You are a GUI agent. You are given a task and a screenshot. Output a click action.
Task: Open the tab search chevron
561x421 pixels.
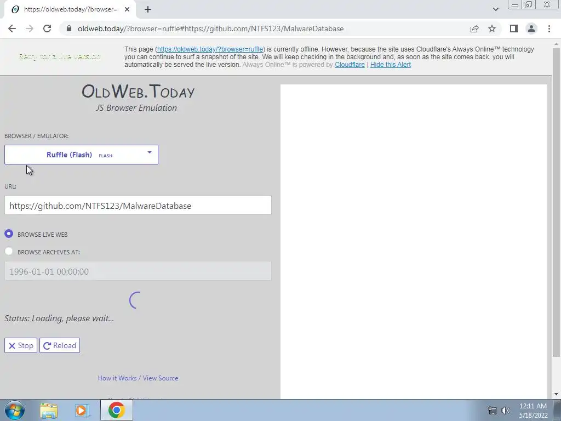(495, 9)
